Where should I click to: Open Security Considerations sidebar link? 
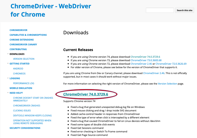coord(25,128)
